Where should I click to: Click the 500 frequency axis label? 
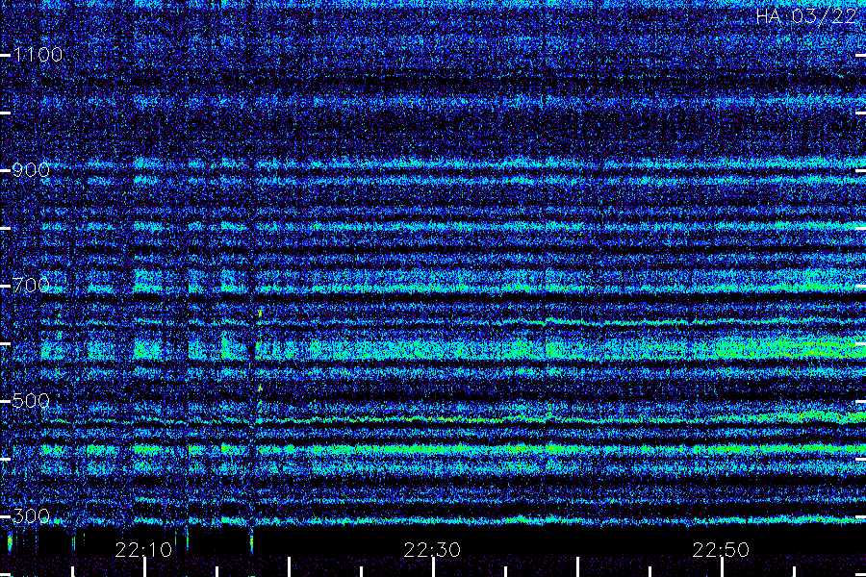click(31, 401)
